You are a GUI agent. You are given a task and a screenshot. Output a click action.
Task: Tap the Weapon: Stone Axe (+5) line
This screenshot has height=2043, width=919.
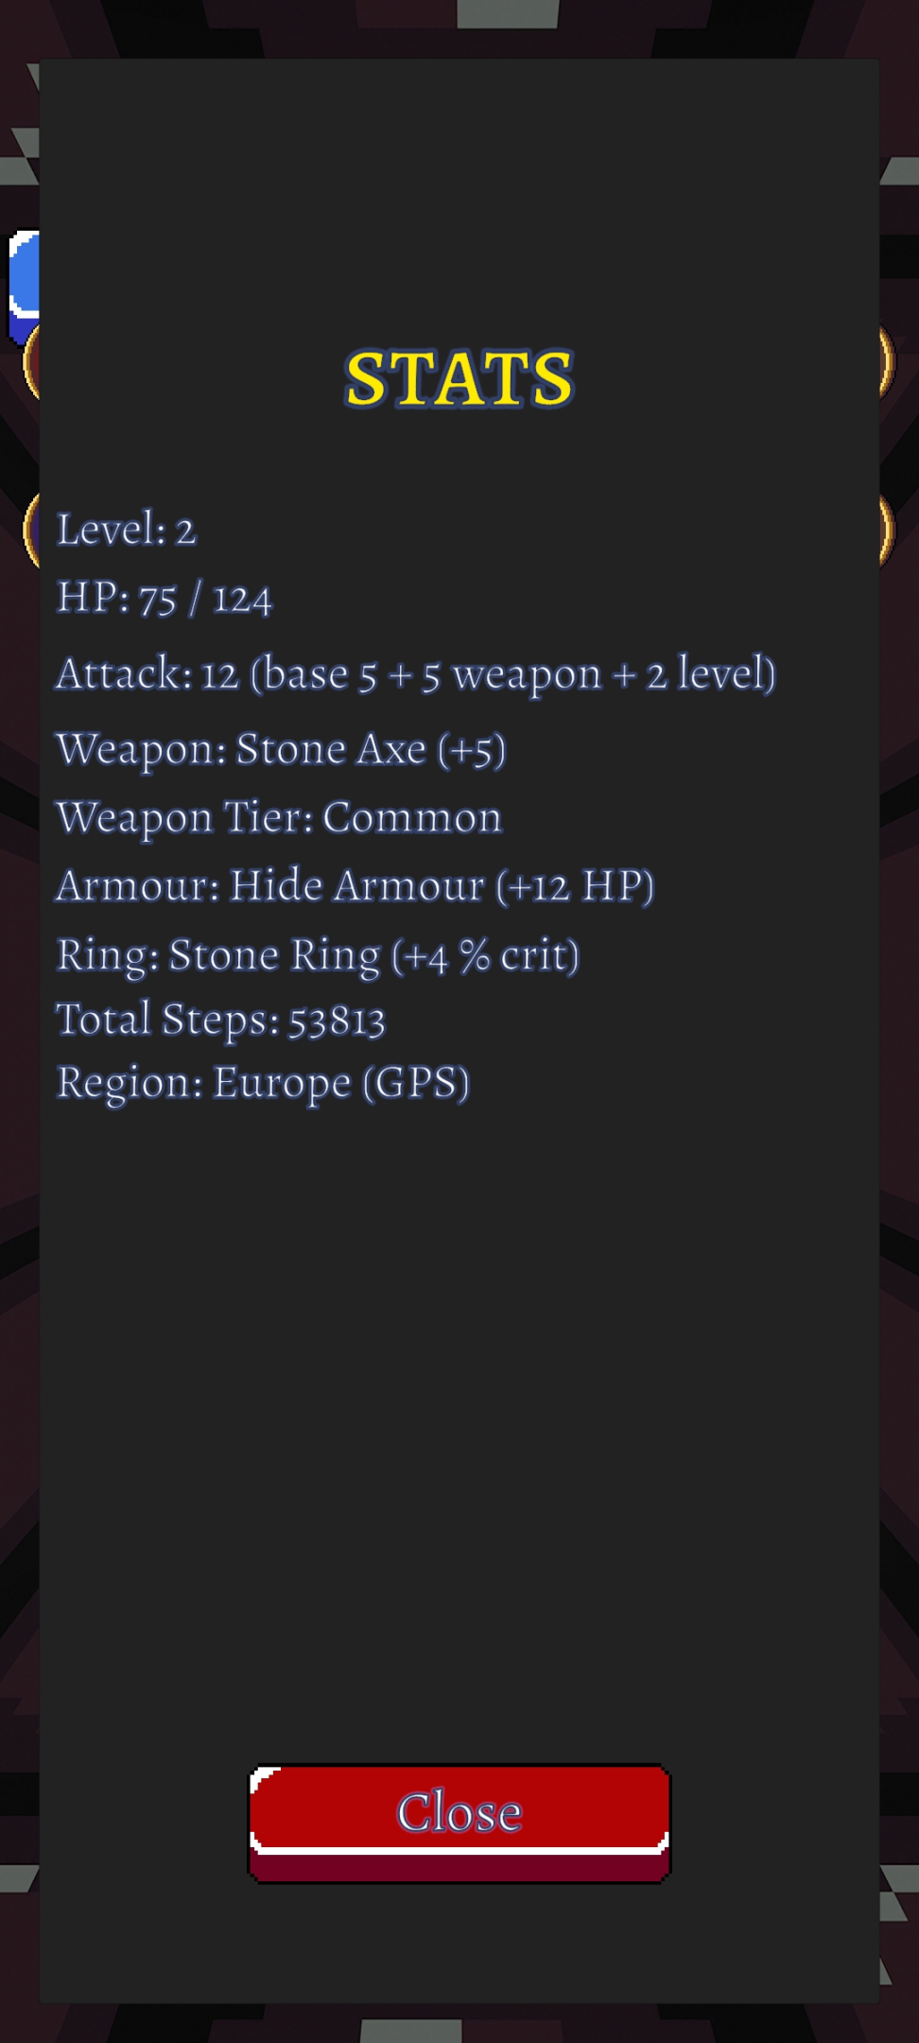(281, 750)
